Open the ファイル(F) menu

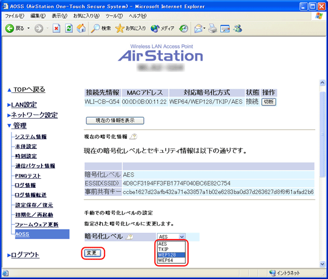14,16
